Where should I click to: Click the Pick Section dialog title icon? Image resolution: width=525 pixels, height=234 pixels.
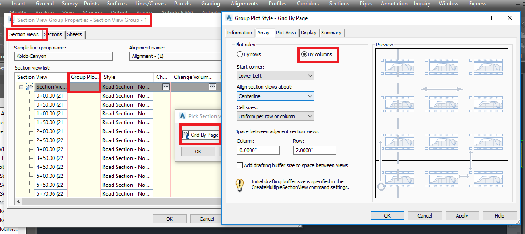point(183,116)
